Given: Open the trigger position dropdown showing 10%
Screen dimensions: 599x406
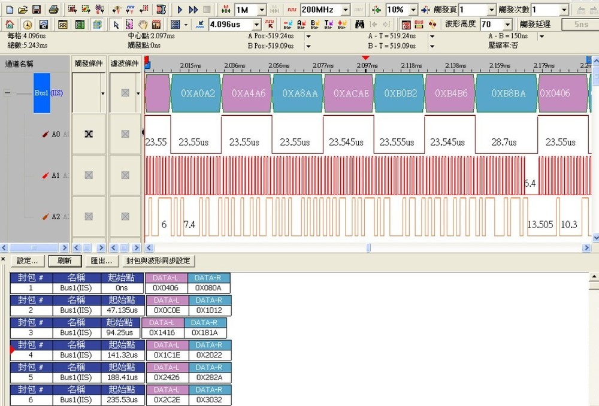Looking at the screenshot, I should point(413,10).
